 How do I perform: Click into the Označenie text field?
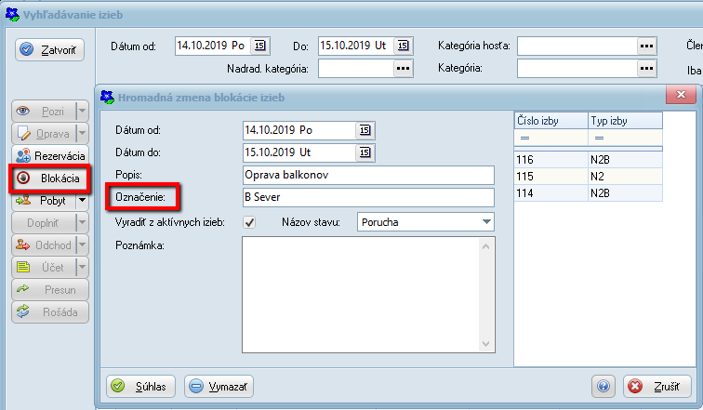[x=366, y=197]
